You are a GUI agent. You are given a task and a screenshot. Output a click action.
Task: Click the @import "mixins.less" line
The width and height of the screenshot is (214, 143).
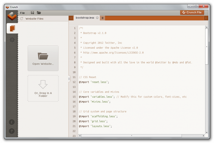pos(95,101)
